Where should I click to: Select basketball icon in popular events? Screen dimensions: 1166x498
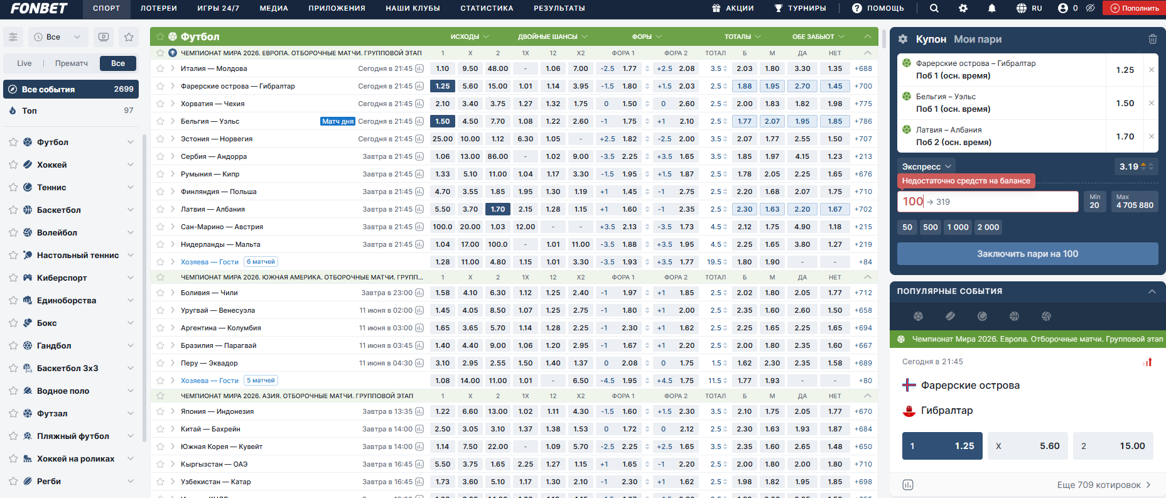[x=1014, y=316]
